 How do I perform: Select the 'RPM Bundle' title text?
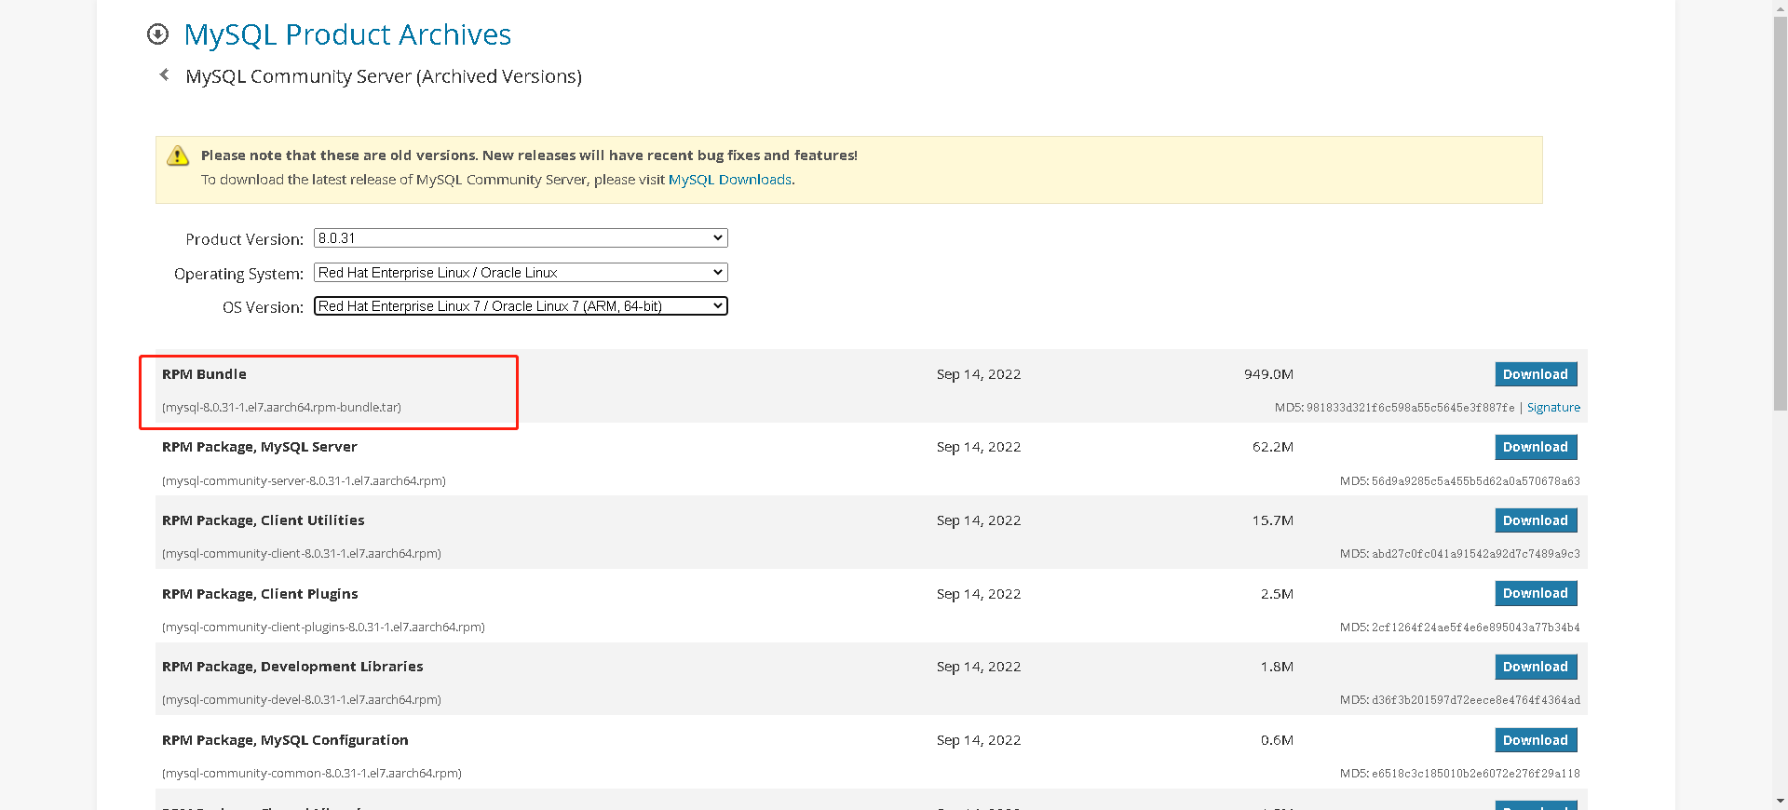tap(204, 374)
